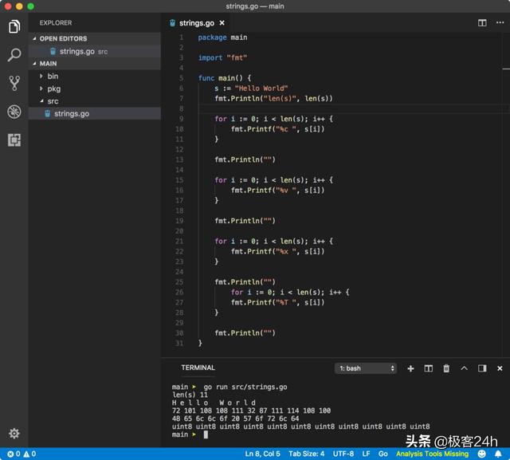Image resolution: width=510 pixels, height=460 pixels.
Task: Click terminal output 'len(s) 11'
Action: coord(190,395)
